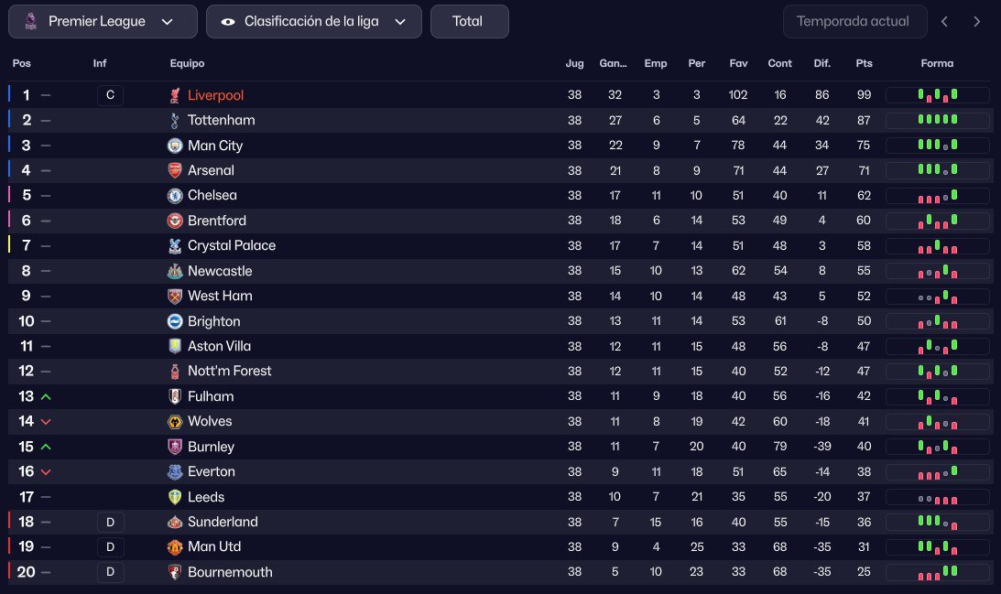
Task: Click the Everton club crest icon
Action: [175, 472]
